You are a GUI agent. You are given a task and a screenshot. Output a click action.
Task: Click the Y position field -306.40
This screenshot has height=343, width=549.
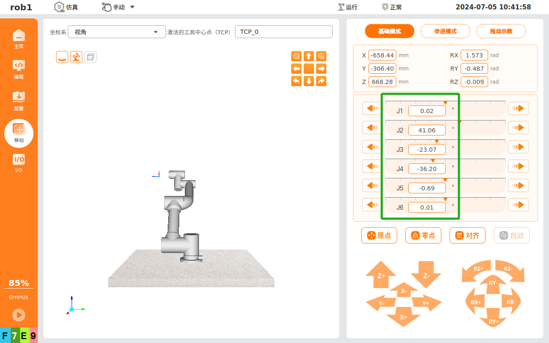click(x=382, y=69)
